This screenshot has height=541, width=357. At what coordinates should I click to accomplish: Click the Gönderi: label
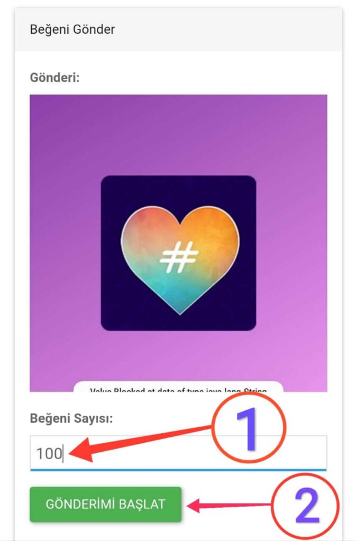(55, 77)
